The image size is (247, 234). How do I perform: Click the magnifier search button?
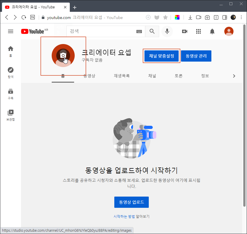tap(152, 31)
